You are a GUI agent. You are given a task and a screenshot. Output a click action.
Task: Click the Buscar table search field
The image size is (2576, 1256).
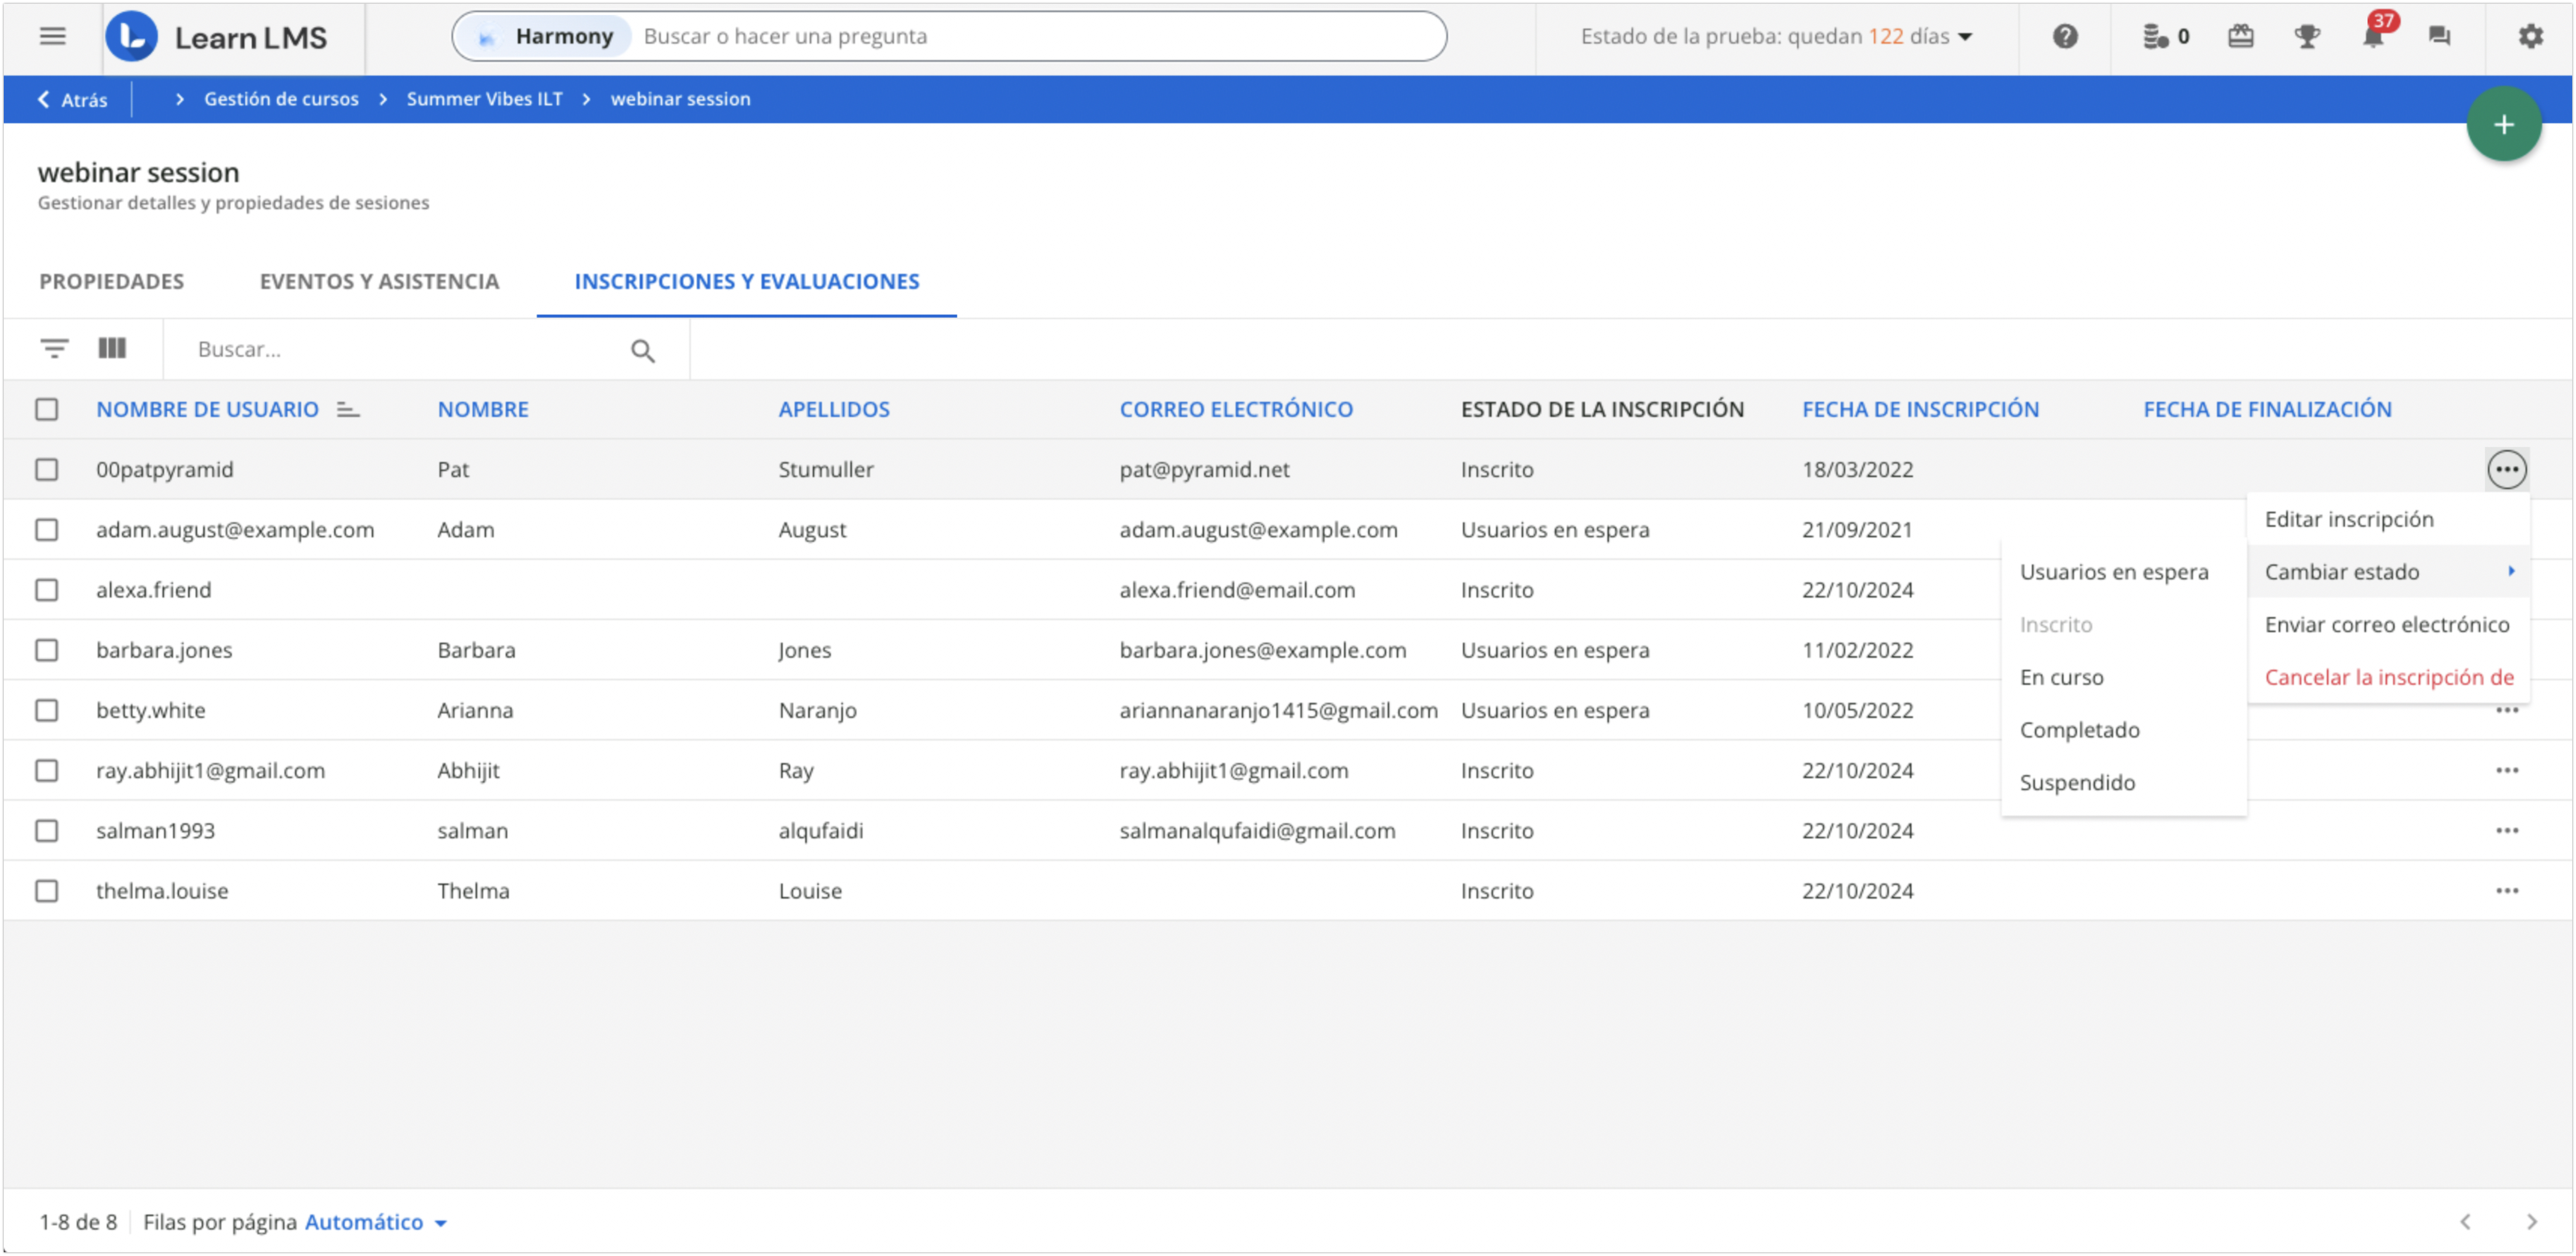pyautogui.click(x=400, y=350)
